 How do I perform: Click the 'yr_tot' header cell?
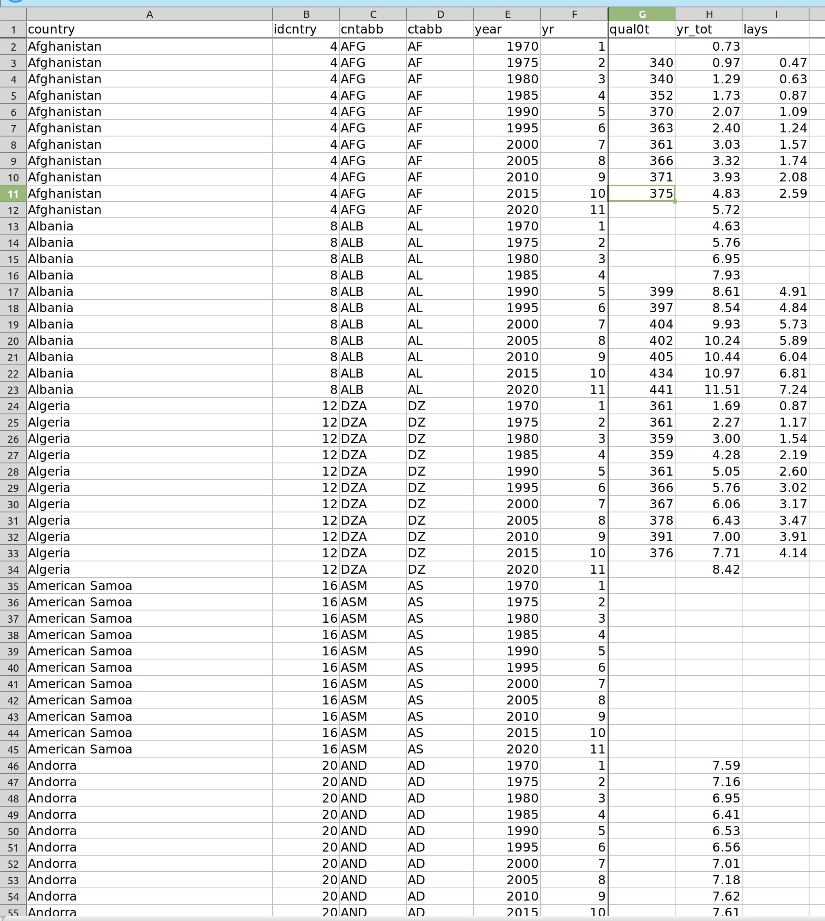pos(709,29)
